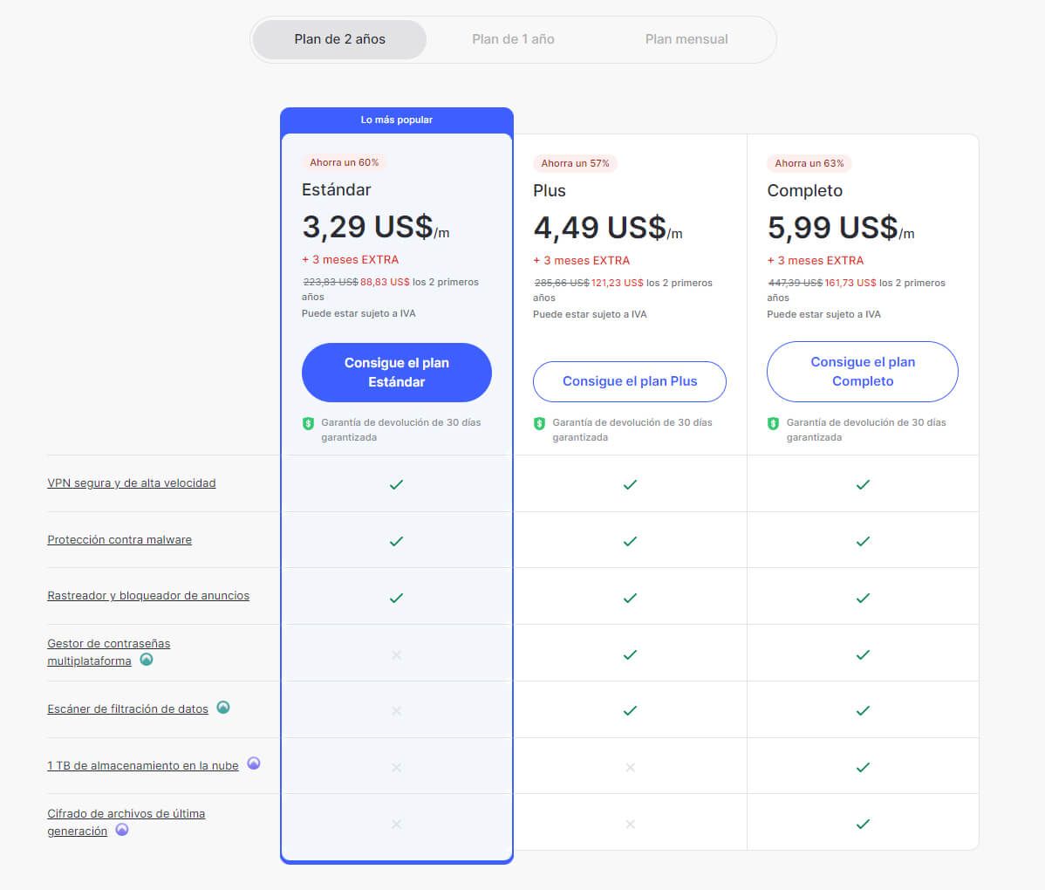Open Escáner de filtración de datos link
The height and width of the screenshot is (890, 1045).
point(127,709)
